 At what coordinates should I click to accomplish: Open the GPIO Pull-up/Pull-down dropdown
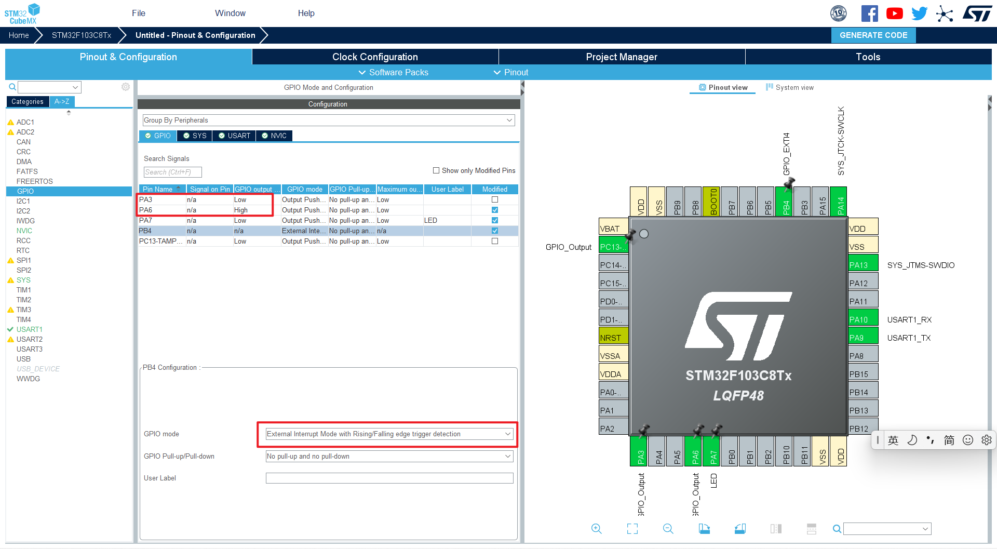(x=389, y=457)
